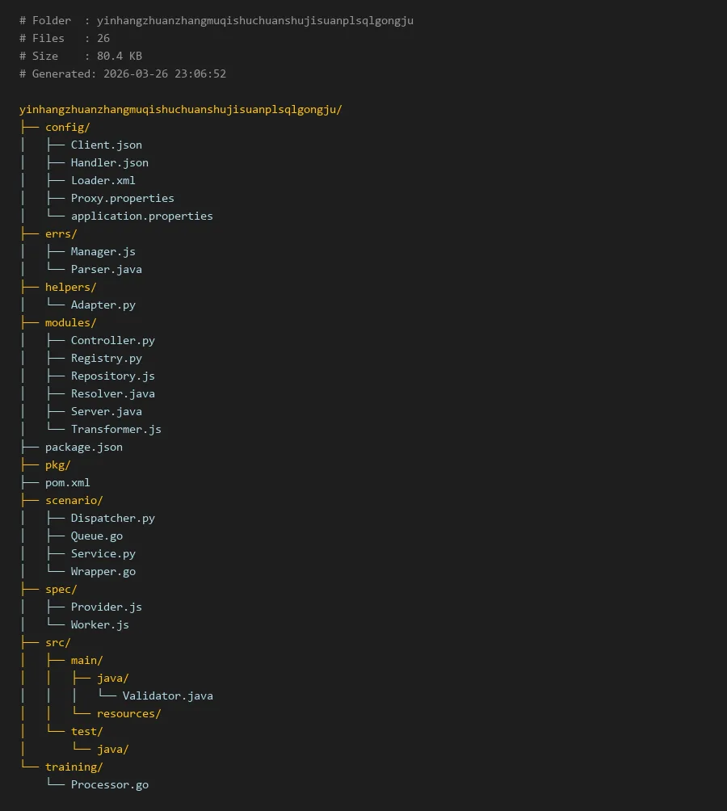Select Processor.go in training folder
The image size is (727, 811).
[109, 785]
